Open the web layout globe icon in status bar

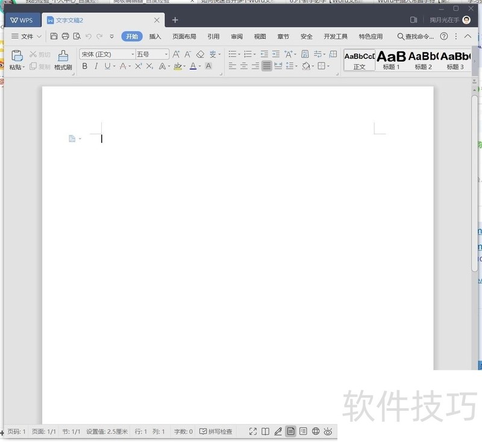coord(316,431)
